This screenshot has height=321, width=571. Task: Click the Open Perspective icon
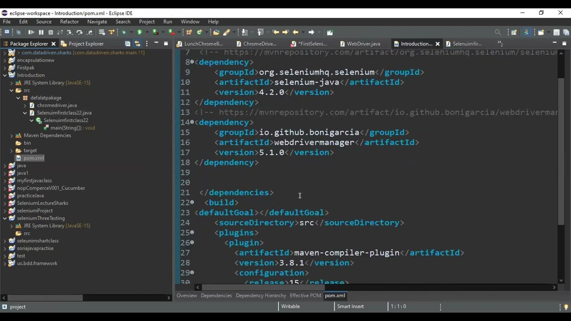pyautogui.click(x=514, y=32)
